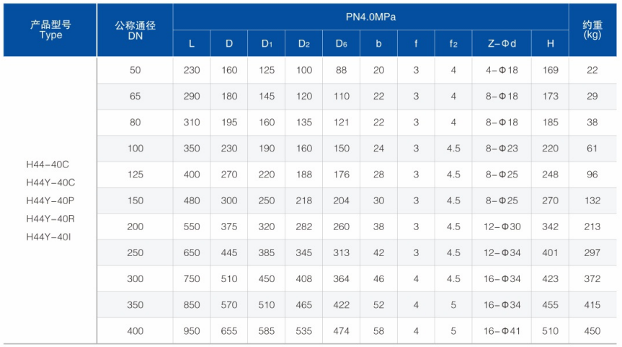Select the DN 400 cell
This screenshot has width=622, height=347.
135,331
